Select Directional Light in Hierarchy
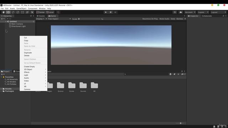 click(19, 26)
